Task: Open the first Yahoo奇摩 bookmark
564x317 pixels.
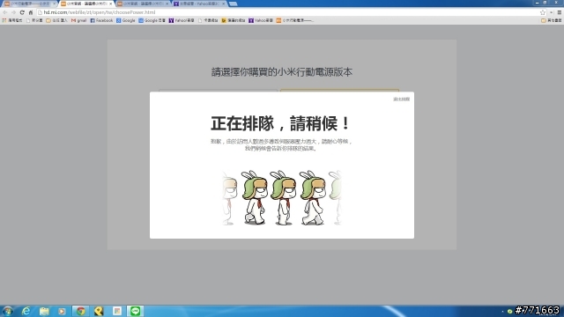Action: tap(182, 20)
